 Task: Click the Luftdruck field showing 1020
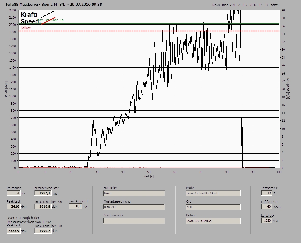pyautogui.click(x=267, y=221)
